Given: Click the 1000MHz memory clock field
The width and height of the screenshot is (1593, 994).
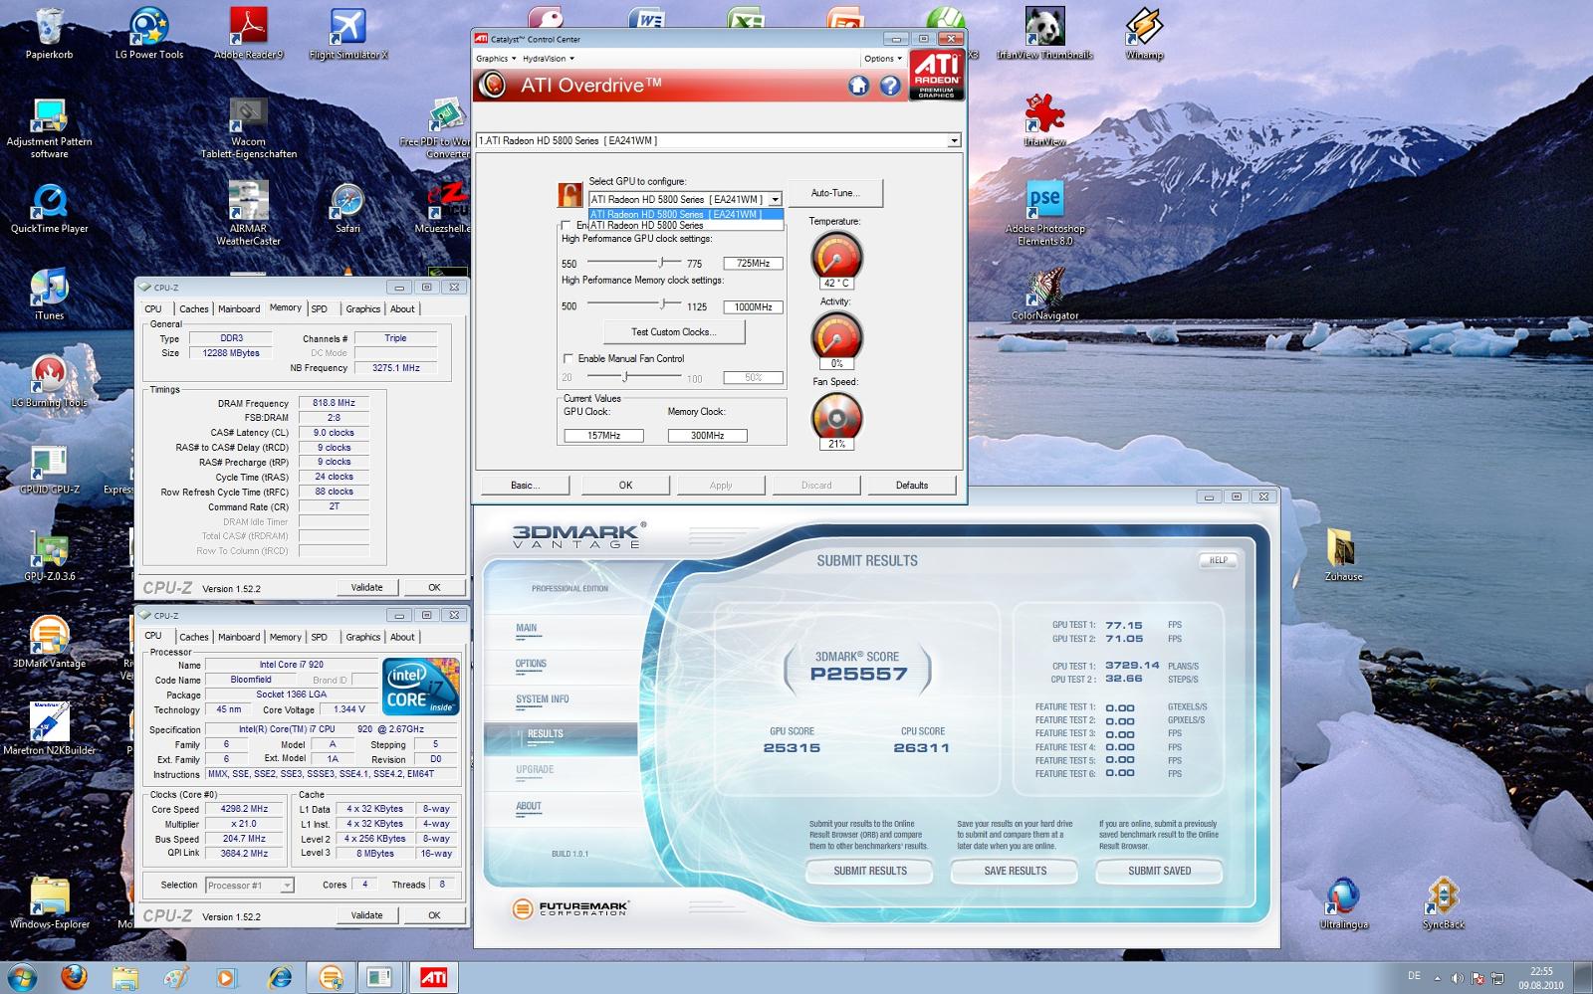Looking at the screenshot, I should [753, 307].
